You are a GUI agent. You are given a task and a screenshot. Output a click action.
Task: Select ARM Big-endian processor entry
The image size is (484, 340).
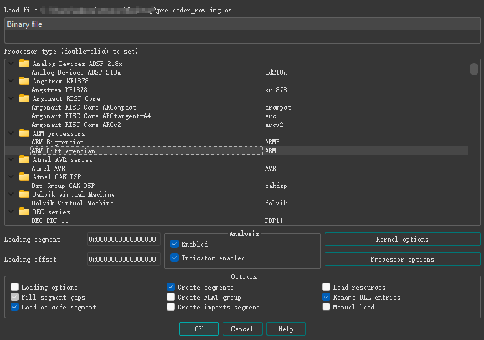point(58,142)
